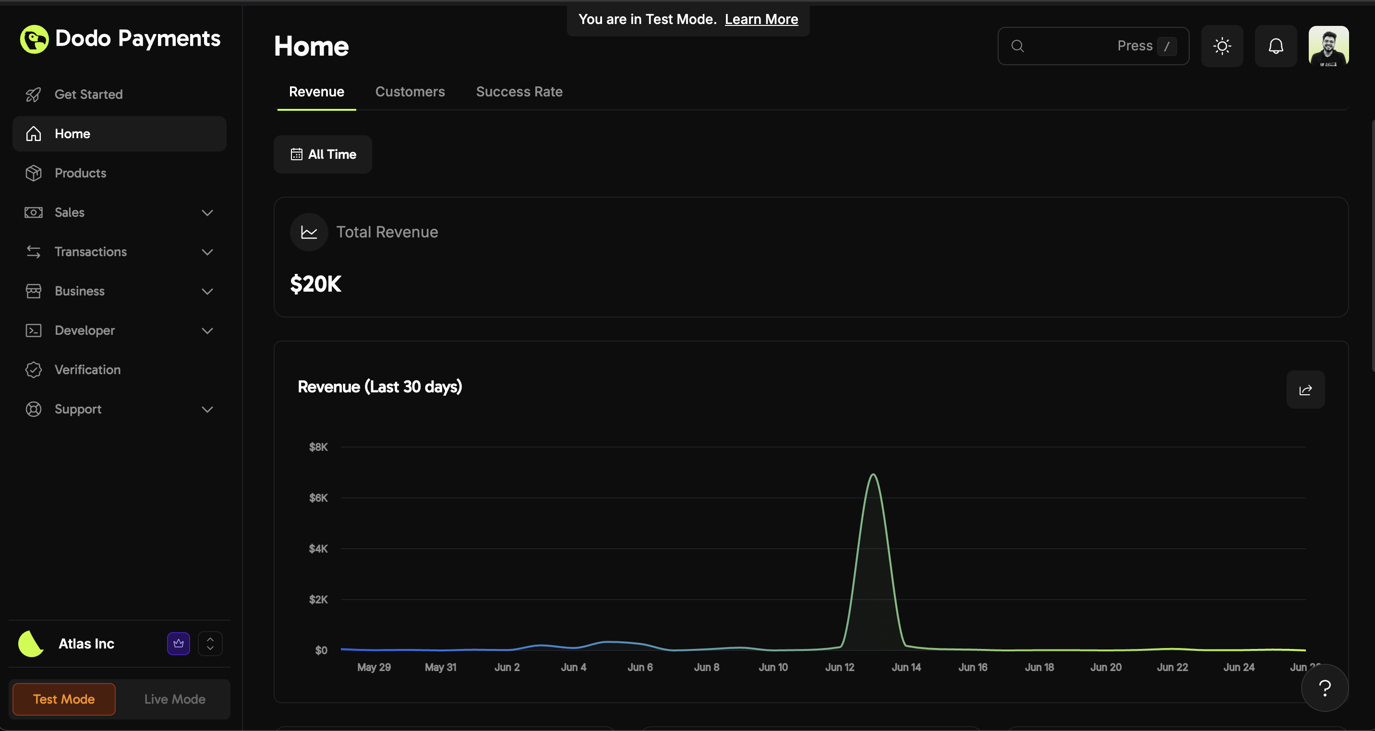Open the search magnifier icon
Viewport: 1375px width, 731px height.
[x=1016, y=46]
